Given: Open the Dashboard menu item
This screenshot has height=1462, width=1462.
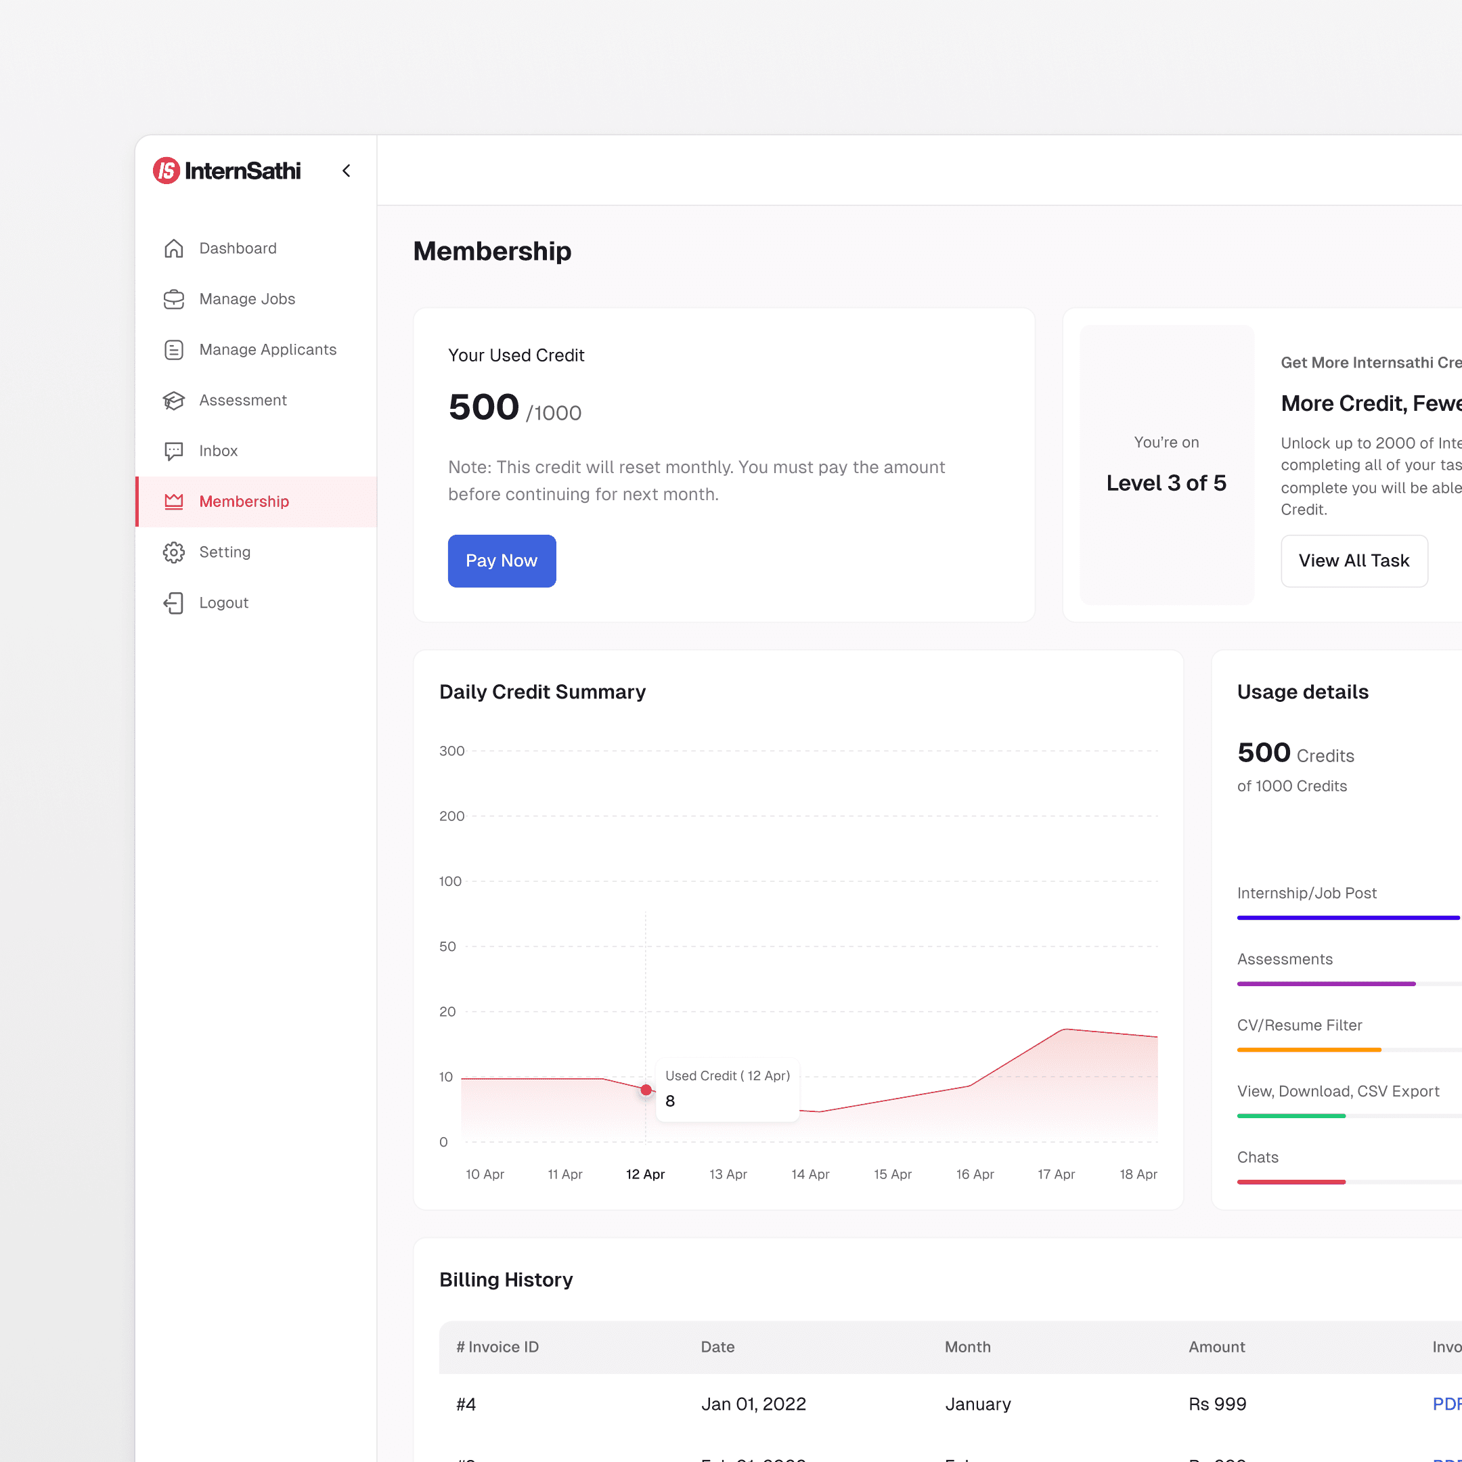Looking at the screenshot, I should [257, 248].
